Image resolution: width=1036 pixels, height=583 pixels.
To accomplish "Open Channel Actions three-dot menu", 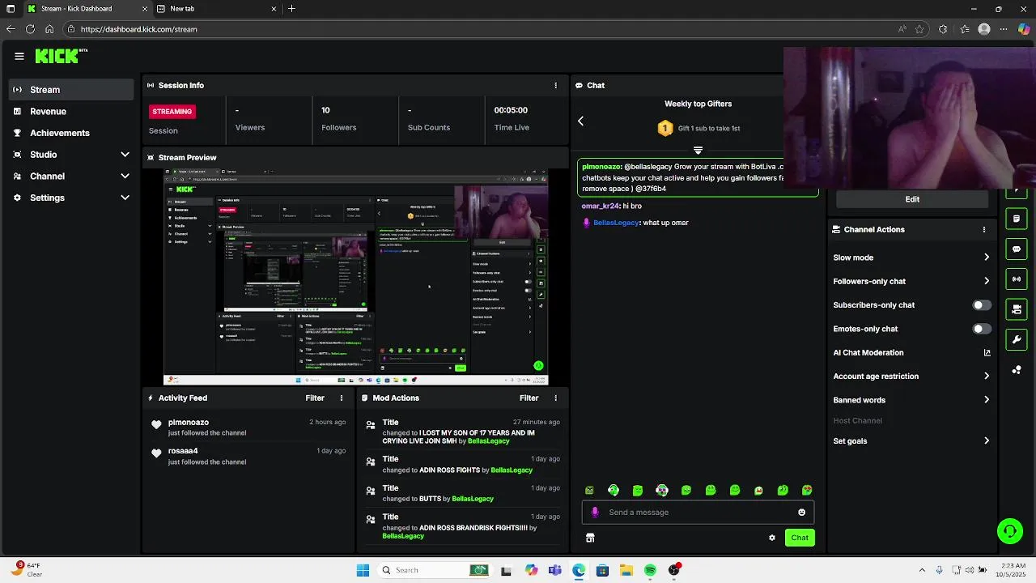I will coord(984,229).
